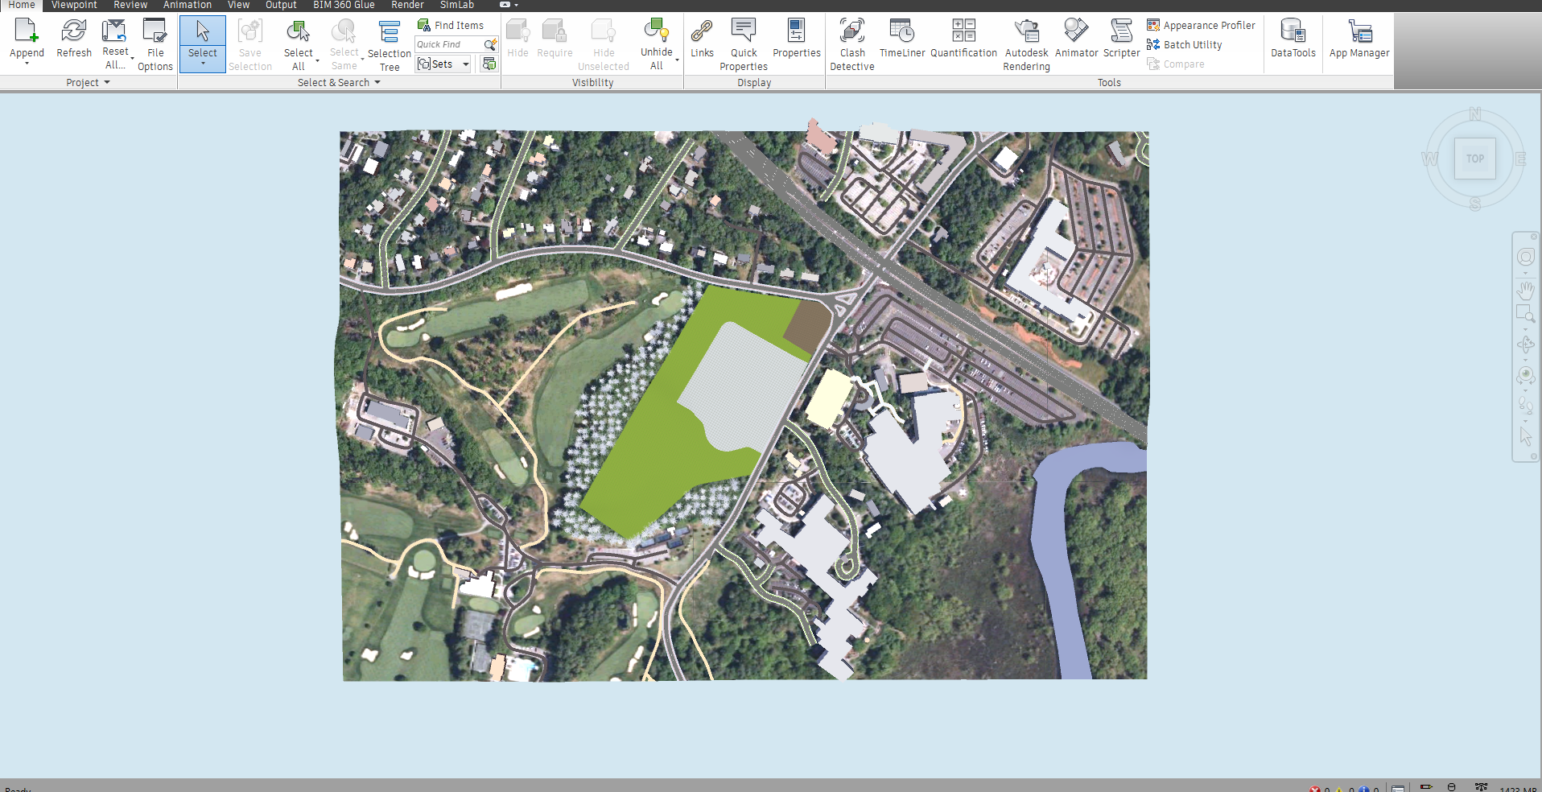
Task: Open the Select tool dropdown arrow
Action: coord(203,64)
